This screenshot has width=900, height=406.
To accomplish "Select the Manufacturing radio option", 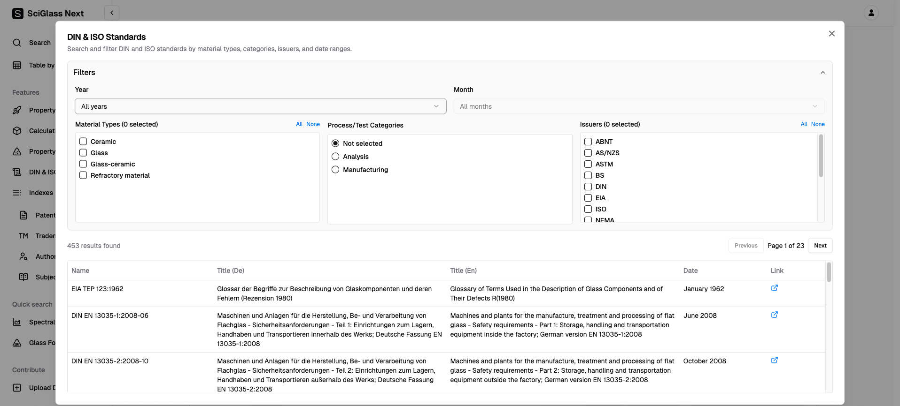I will [335, 170].
